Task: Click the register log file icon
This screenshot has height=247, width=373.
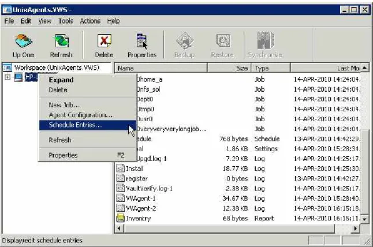Action: pos(120,178)
